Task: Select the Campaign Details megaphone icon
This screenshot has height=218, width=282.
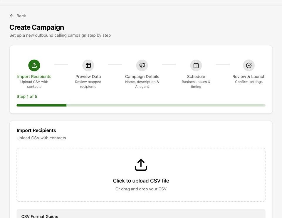Action: pos(142,65)
